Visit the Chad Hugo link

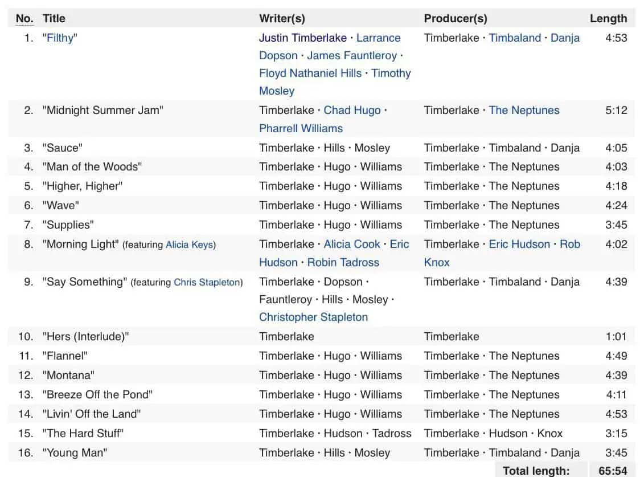click(352, 111)
